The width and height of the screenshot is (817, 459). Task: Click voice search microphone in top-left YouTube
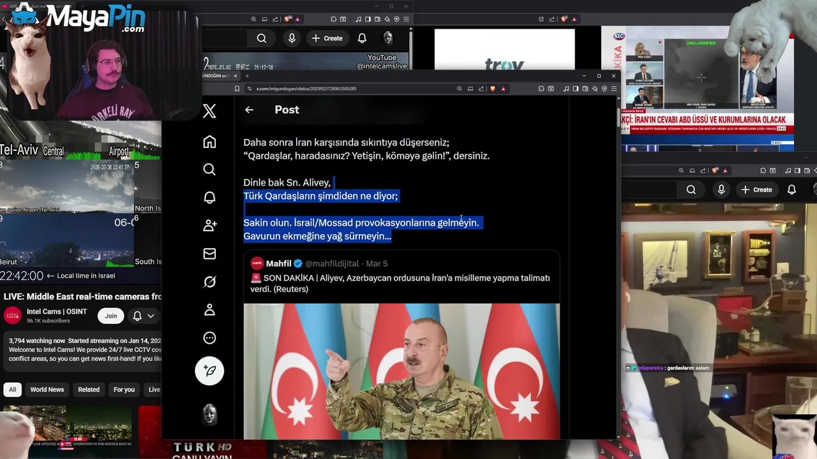292,38
